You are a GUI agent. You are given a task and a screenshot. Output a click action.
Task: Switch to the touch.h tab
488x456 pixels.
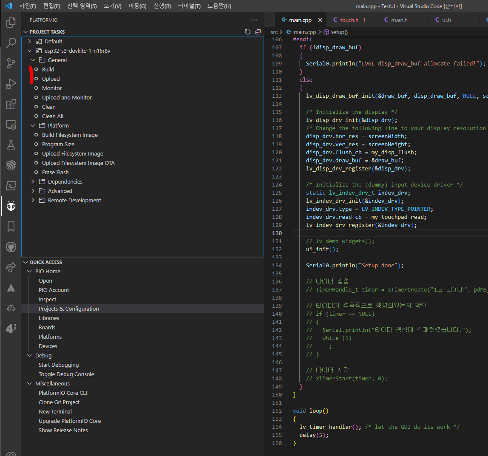click(x=349, y=20)
